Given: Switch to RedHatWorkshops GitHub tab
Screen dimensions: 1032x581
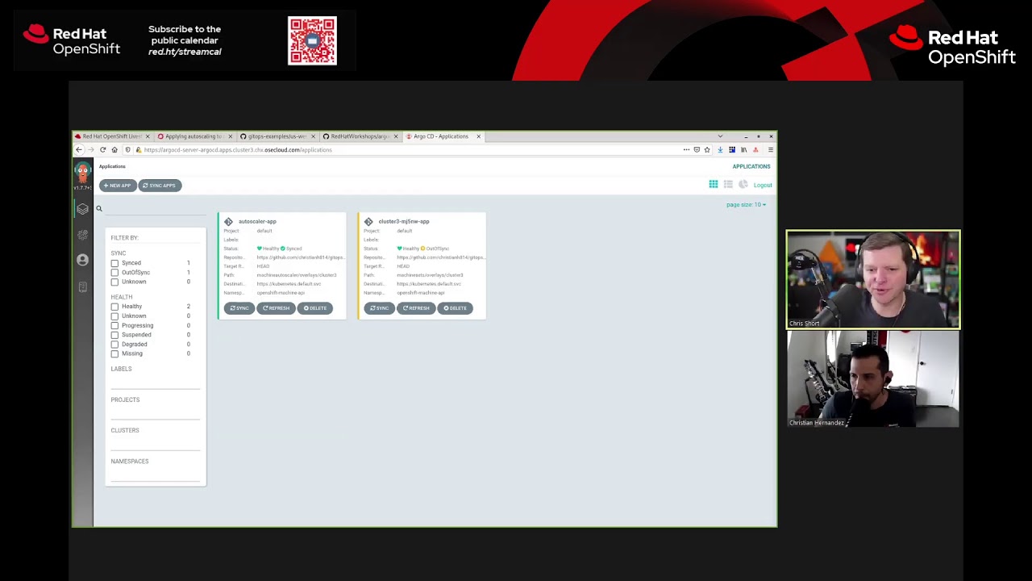Looking at the screenshot, I should [x=360, y=136].
